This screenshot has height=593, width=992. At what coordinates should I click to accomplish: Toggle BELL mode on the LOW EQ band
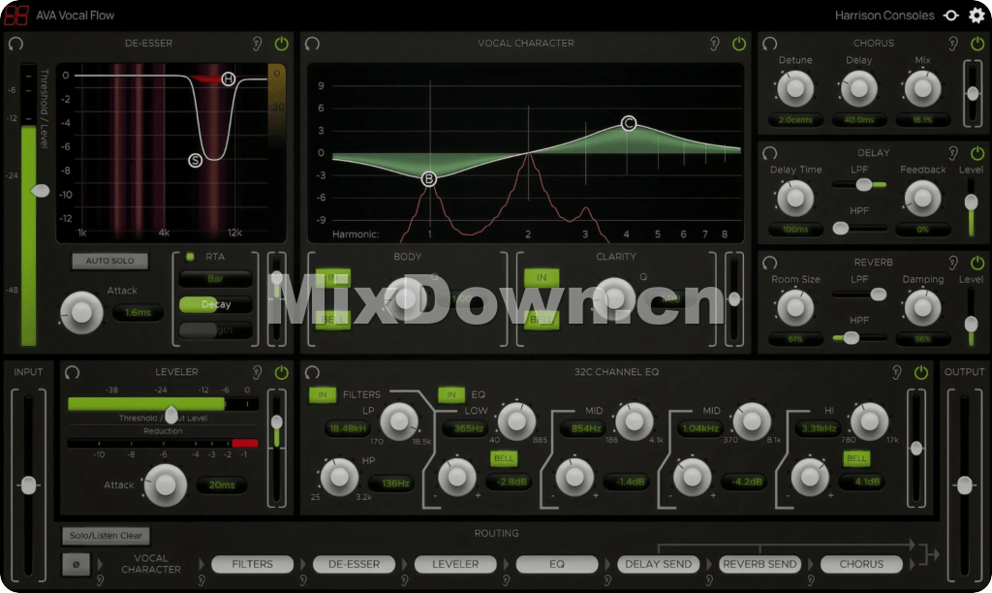504,458
